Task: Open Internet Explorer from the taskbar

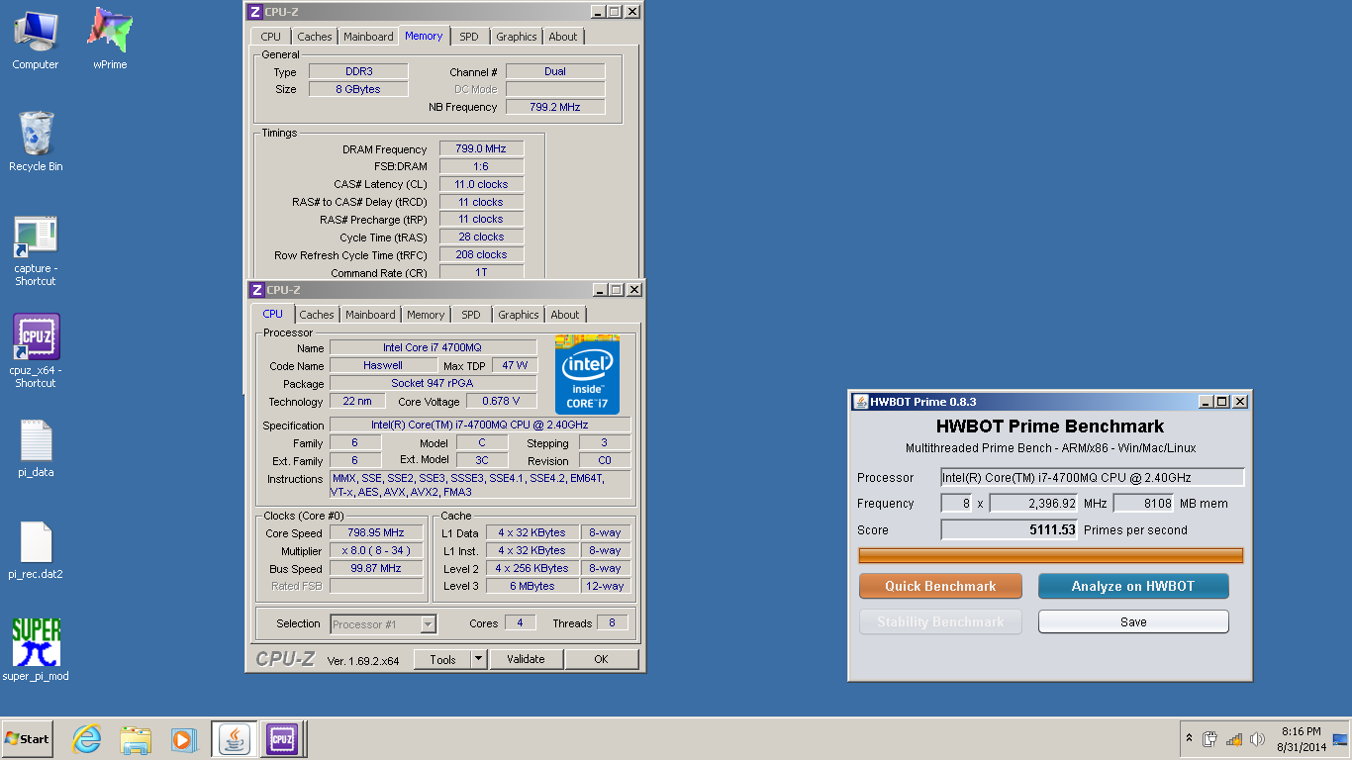Action: tap(87, 739)
